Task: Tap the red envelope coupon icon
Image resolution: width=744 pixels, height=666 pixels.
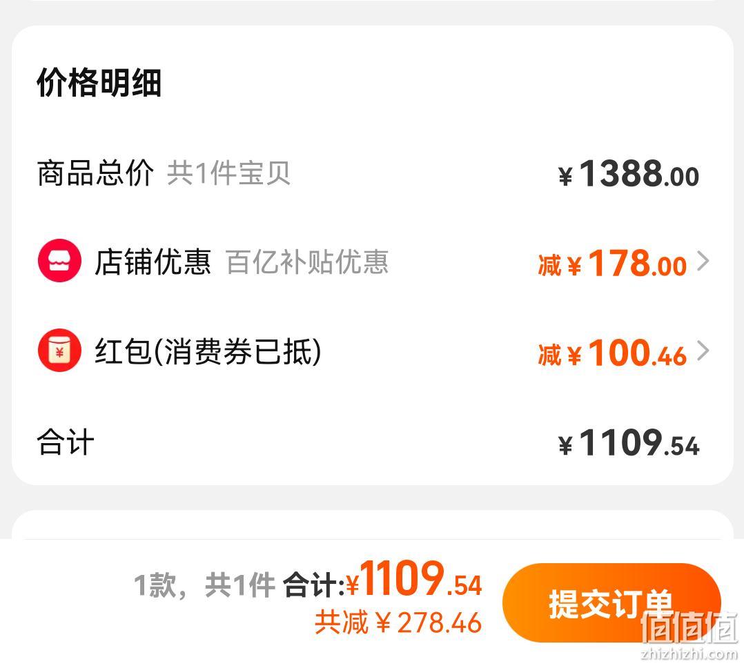Action: coord(59,350)
